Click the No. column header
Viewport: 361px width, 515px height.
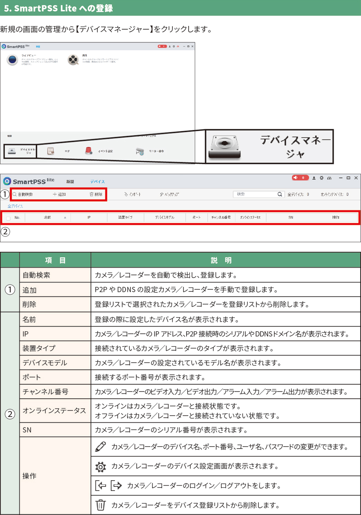17,218
